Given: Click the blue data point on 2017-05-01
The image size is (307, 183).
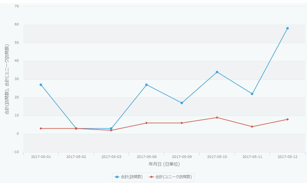Looking at the screenshot, I should coord(41,85).
